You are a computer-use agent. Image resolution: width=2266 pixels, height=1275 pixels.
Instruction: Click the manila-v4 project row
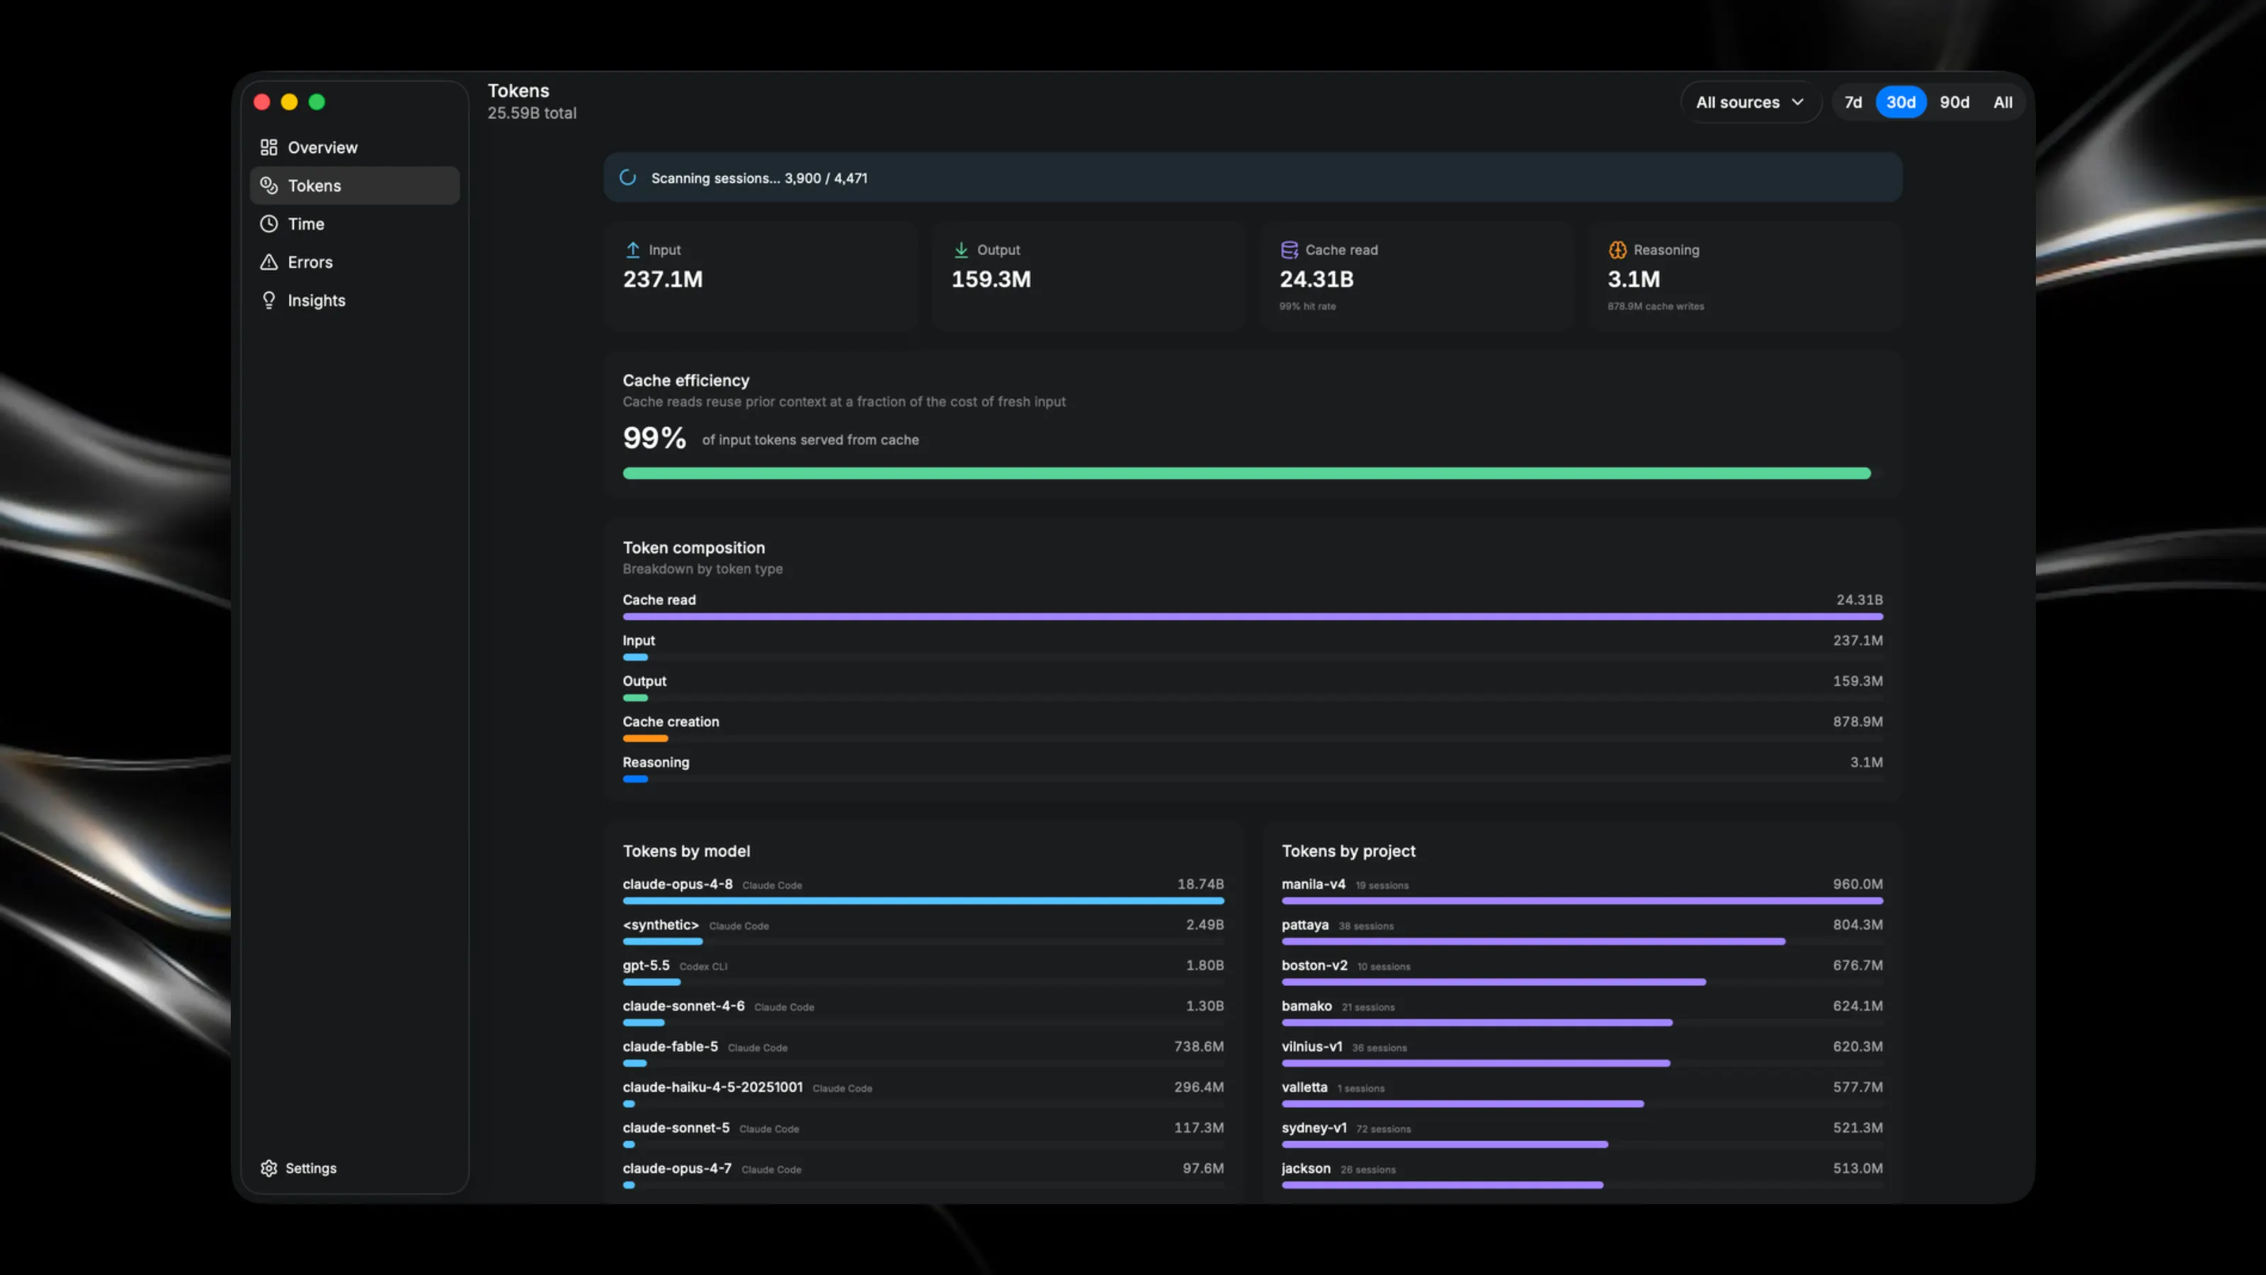click(1582, 890)
